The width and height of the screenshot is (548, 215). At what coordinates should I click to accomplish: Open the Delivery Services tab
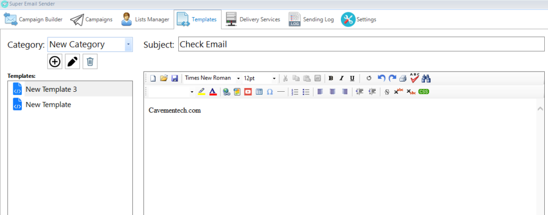click(253, 20)
